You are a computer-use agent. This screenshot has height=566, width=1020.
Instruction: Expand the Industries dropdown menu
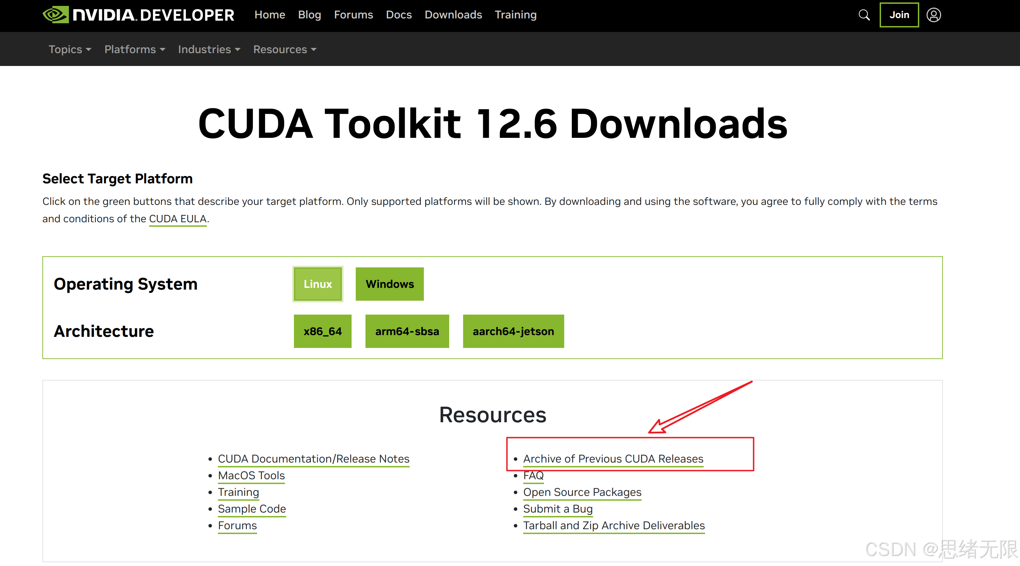click(x=209, y=49)
